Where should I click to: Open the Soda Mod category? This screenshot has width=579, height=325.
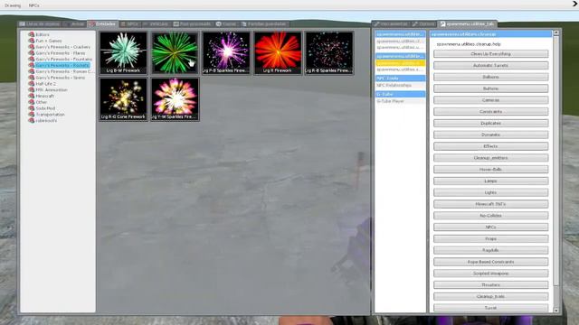[45, 108]
